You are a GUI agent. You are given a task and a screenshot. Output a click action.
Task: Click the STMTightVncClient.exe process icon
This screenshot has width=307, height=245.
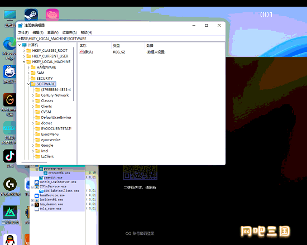click(x=41, y=191)
